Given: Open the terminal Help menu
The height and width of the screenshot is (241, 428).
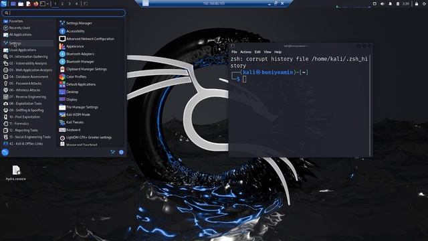Looking at the screenshot, I should coord(278,52).
